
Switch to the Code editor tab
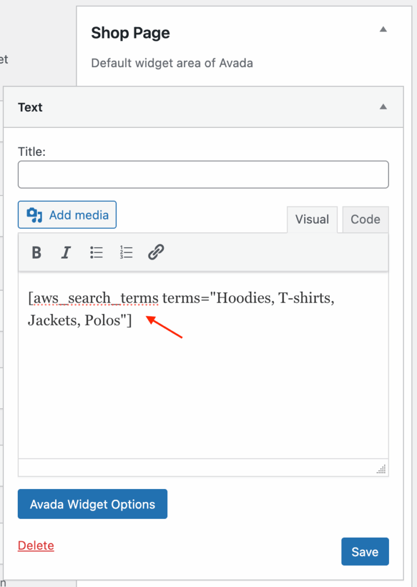point(365,220)
